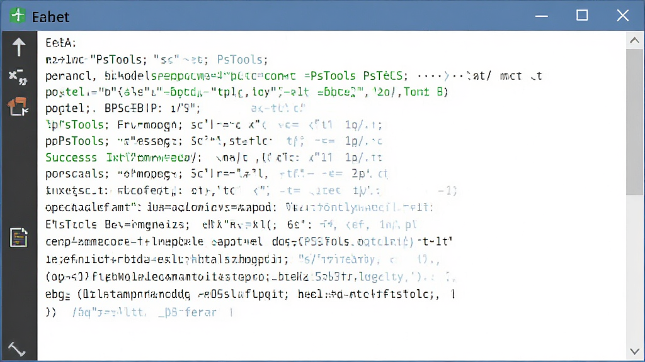Screen dimensions: 645x362
Task: Click the scrollbar down arrow
Action: (x=634, y=352)
